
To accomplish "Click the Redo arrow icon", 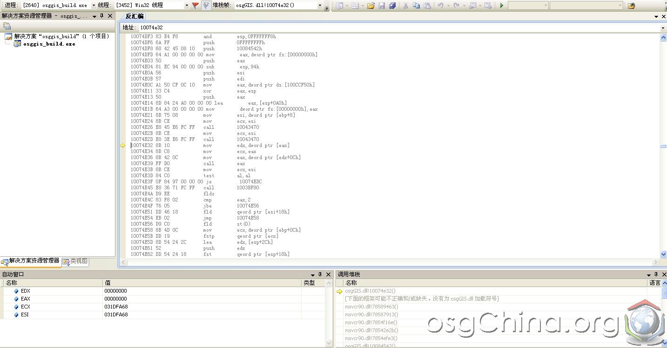I will coord(456,6).
